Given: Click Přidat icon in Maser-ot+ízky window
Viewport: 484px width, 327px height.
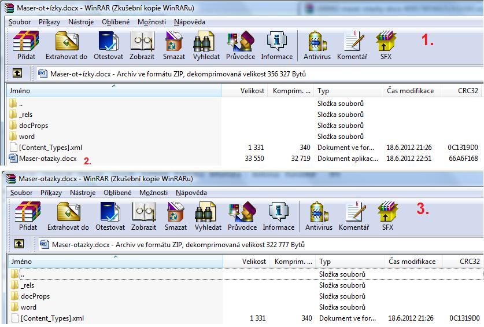Looking at the screenshot, I should [x=26, y=45].
